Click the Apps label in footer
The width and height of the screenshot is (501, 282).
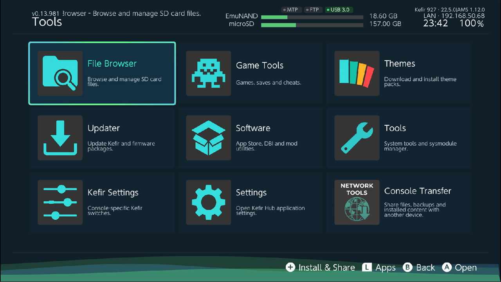click(386, 268)
